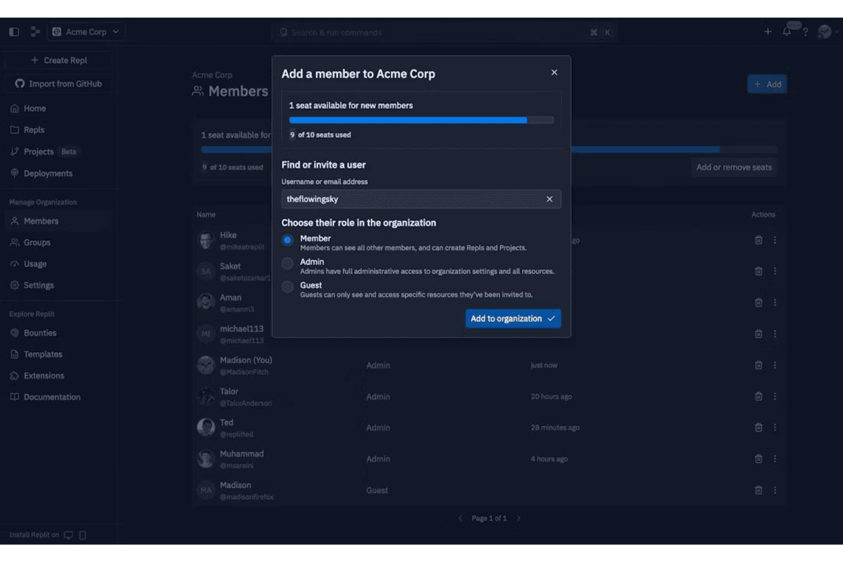Open the Acme Corp organization dropdown
The image size is (843, 562).
point(86,32)
